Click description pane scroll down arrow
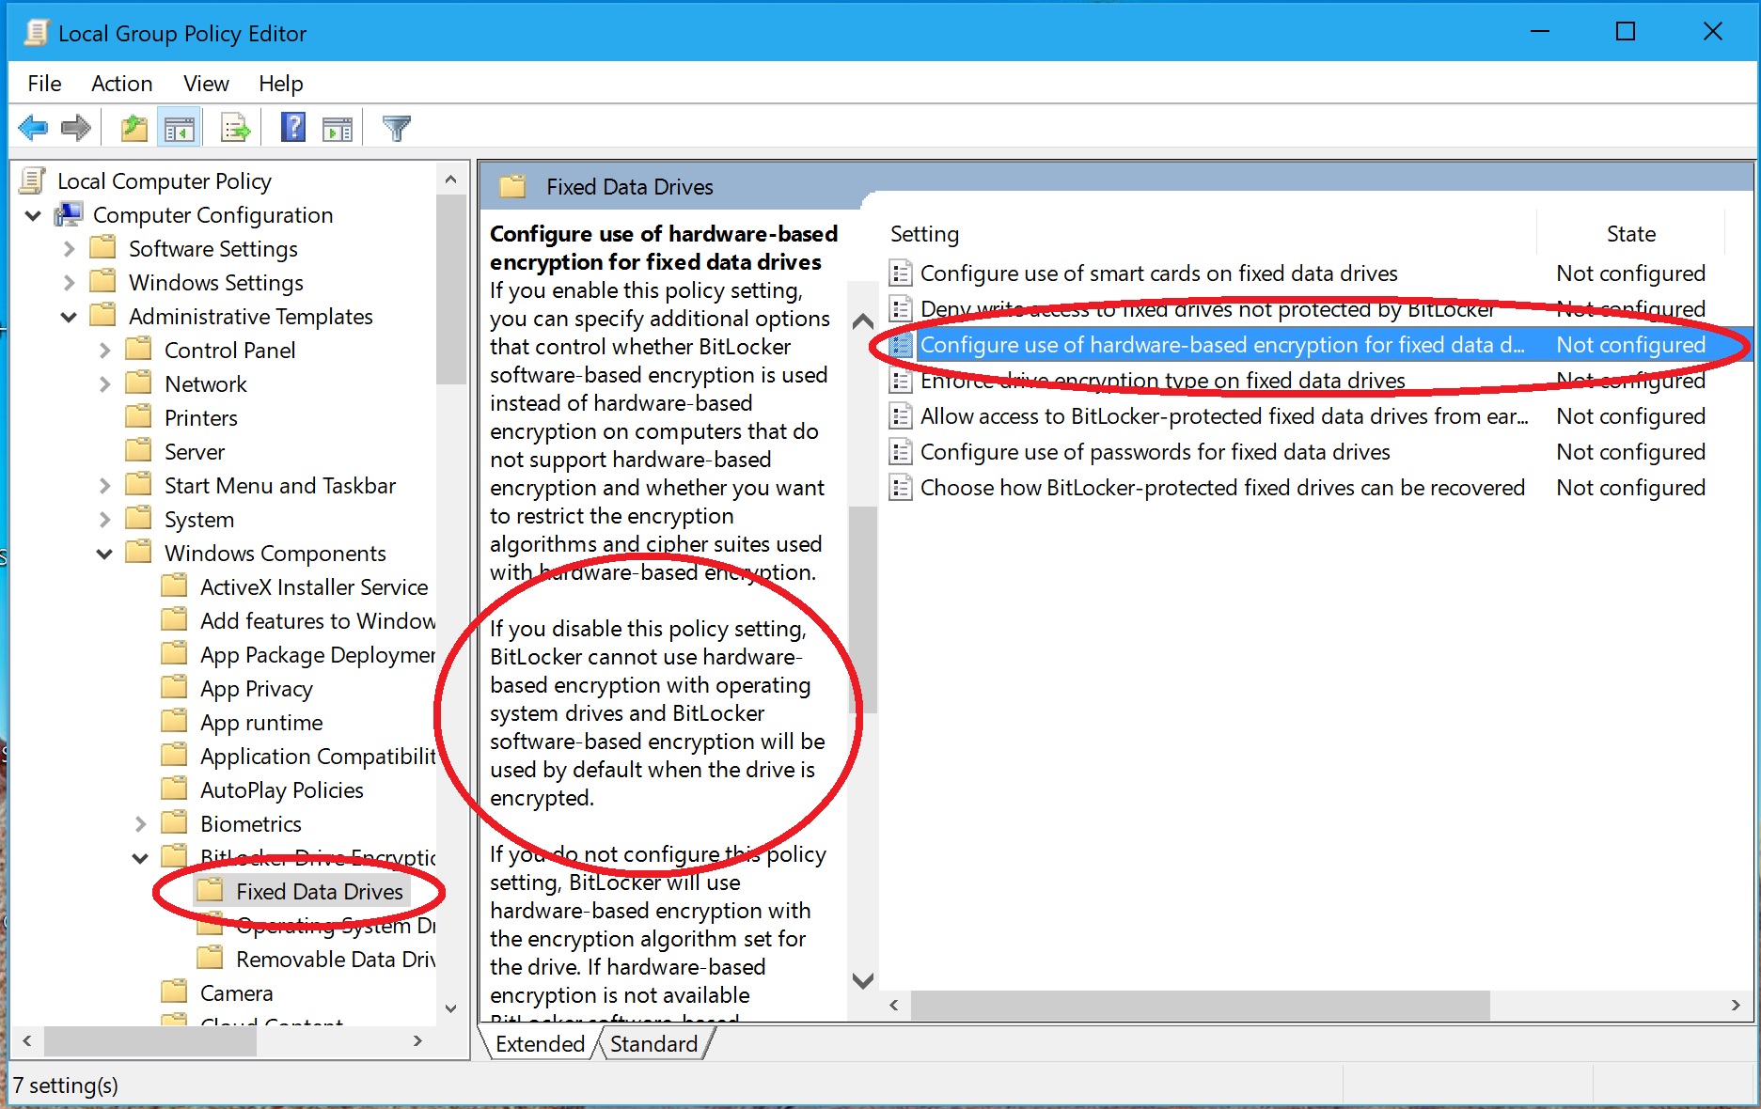 (862, 980)
